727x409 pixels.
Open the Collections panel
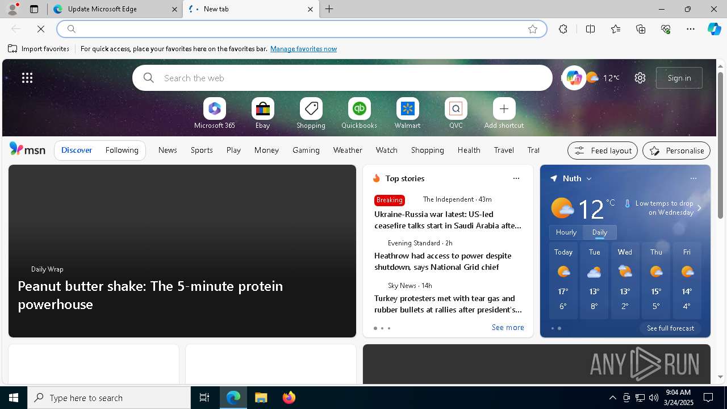[x=641, y=29]
